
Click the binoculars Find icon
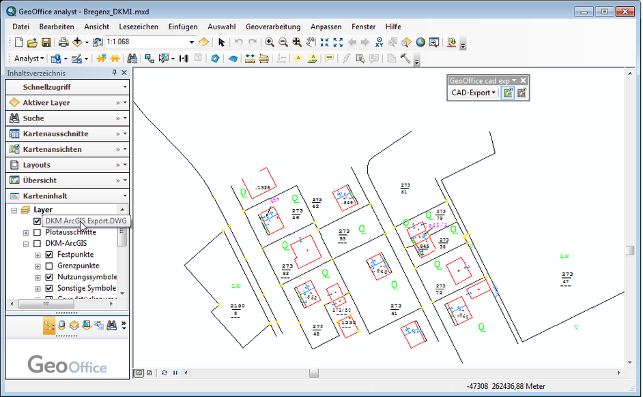click(x=132, y=59)
